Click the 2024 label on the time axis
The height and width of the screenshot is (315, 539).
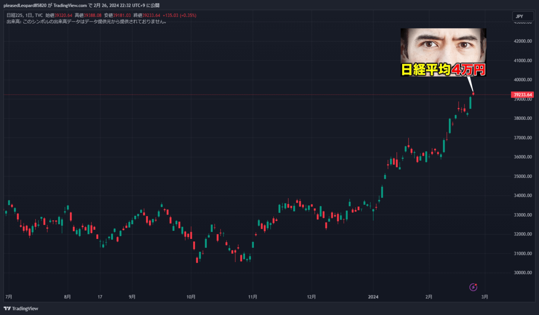tap(373, 296)
